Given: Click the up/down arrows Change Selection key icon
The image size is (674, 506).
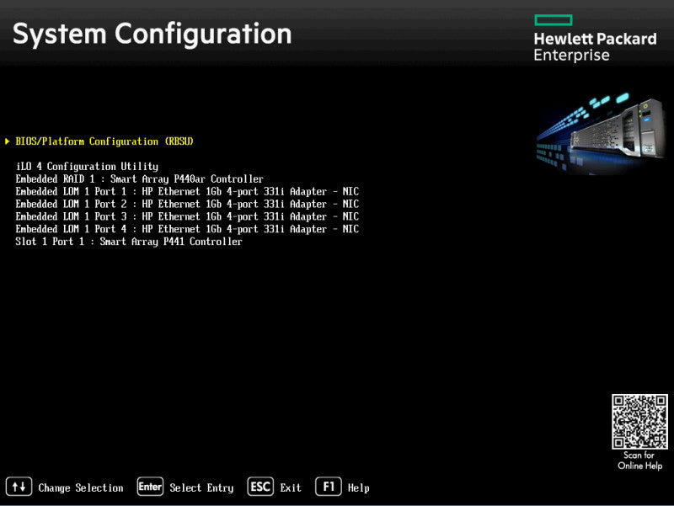Looking at the screenshot, I should (19, 487).
